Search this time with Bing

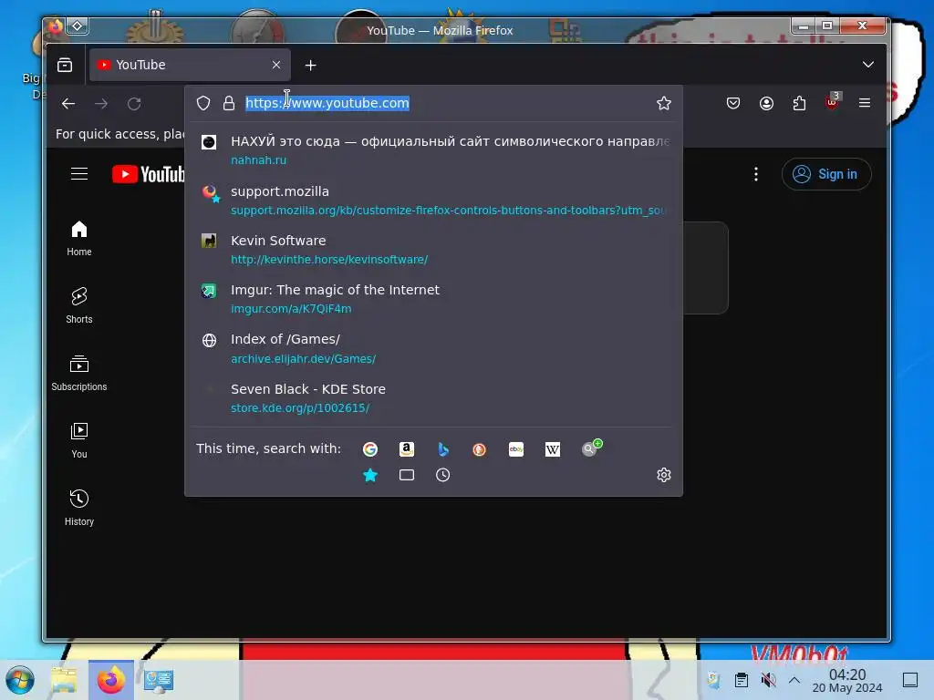tap(443, 449)
